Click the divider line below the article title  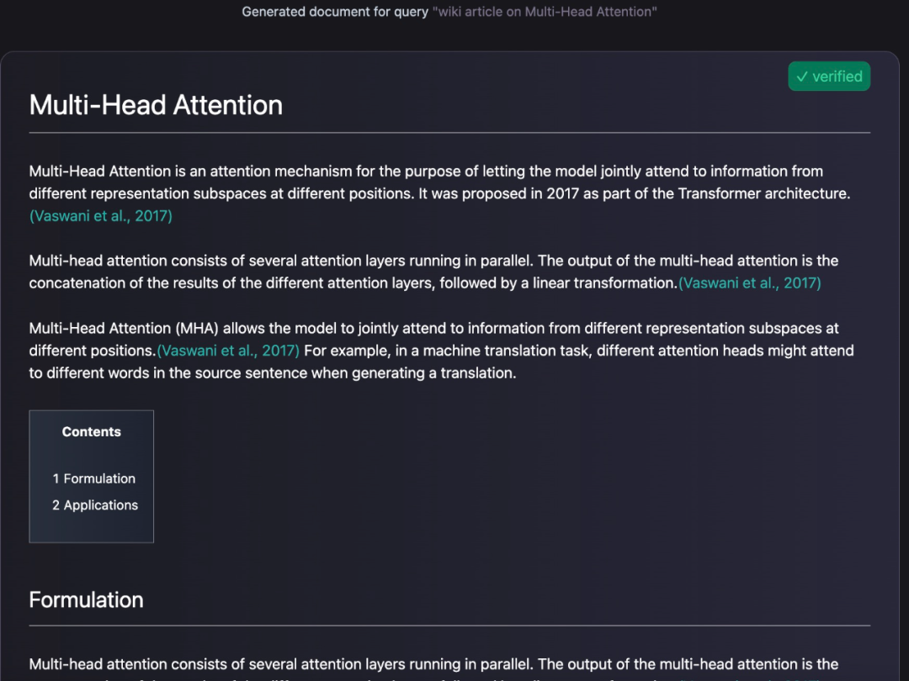(449, 133)
